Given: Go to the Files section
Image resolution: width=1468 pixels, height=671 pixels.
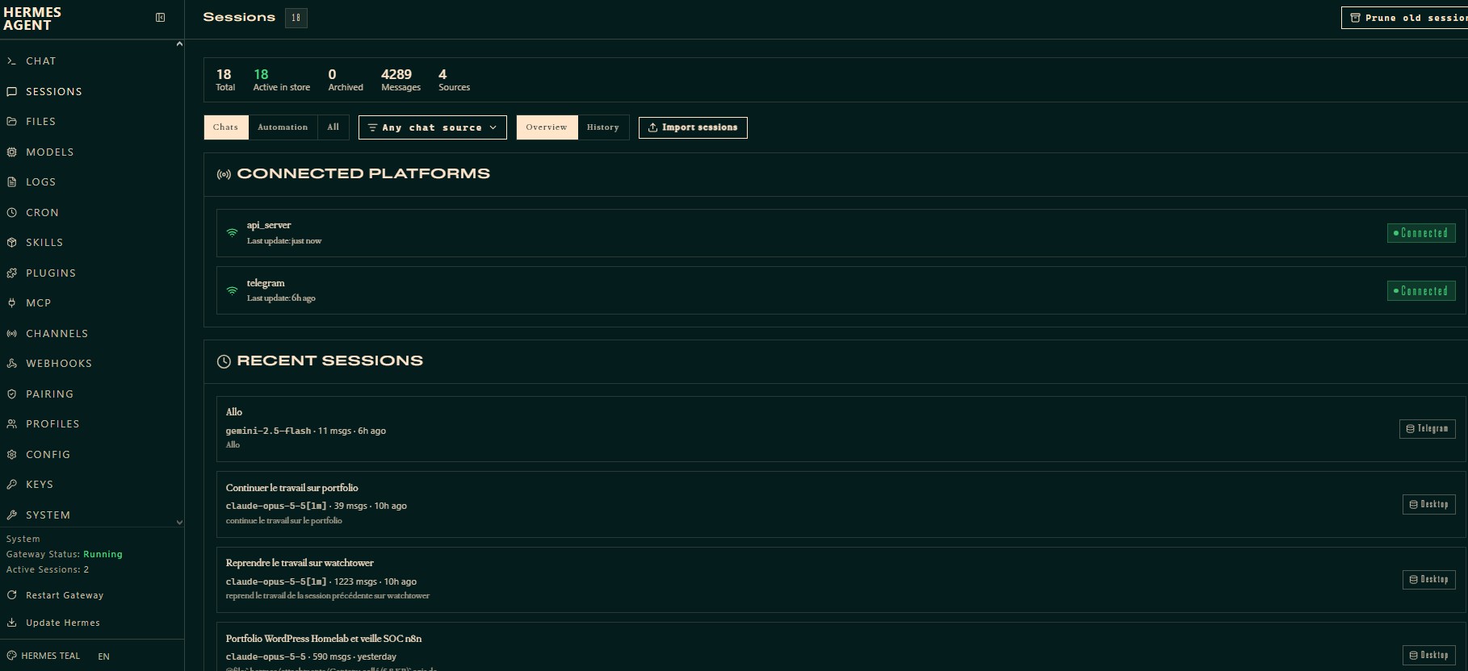Looking at the screenshot, I should pos(40,122).
